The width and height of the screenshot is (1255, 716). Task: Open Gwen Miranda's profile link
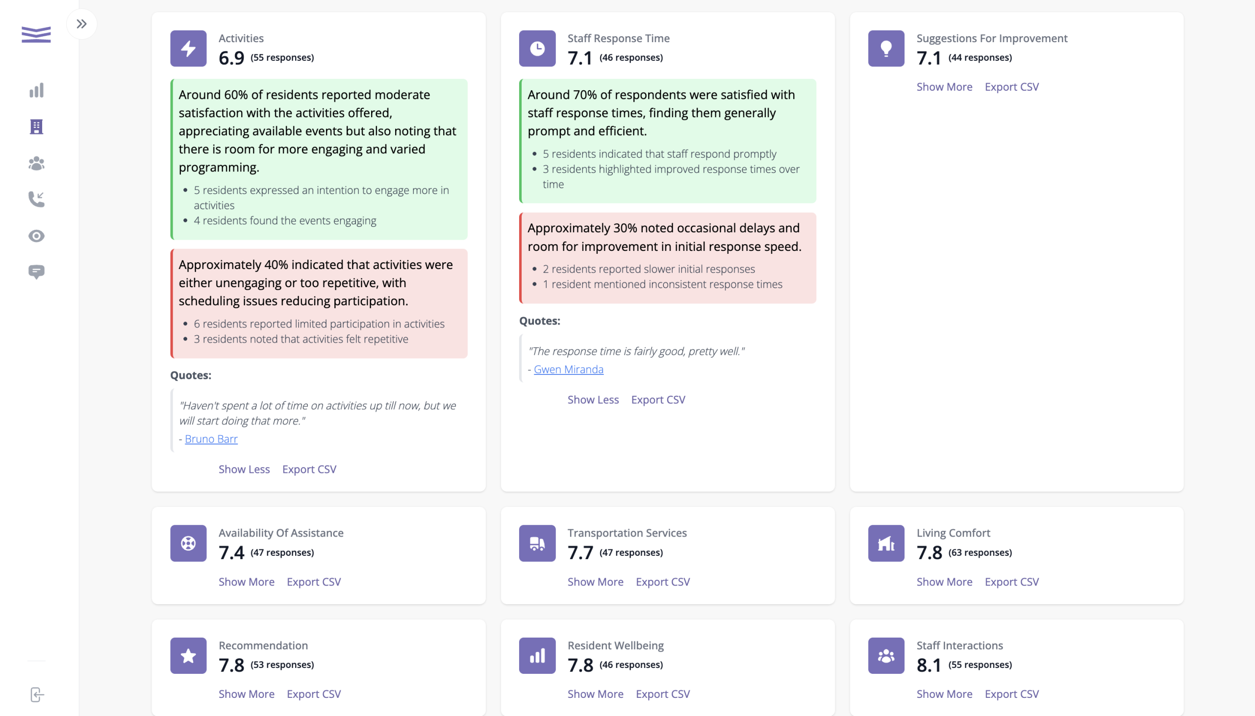tap(568, 370)
